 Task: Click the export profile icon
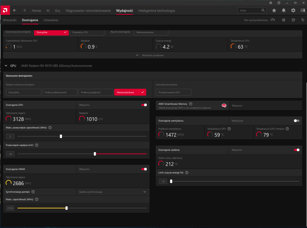pos(293,20)
